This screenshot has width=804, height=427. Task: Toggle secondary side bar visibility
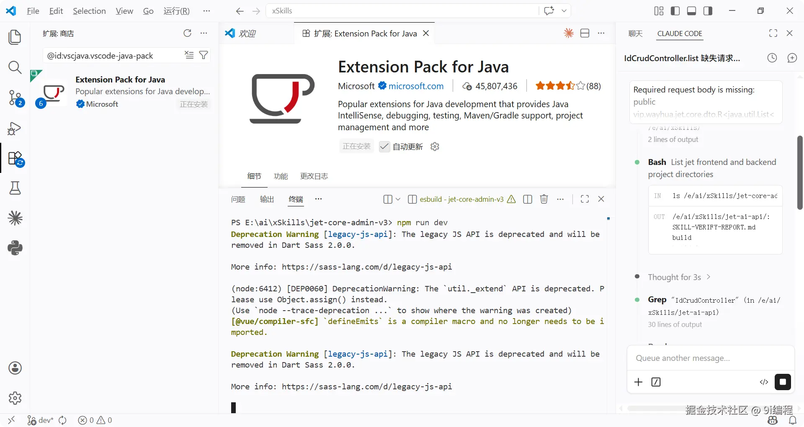[708, 11]
